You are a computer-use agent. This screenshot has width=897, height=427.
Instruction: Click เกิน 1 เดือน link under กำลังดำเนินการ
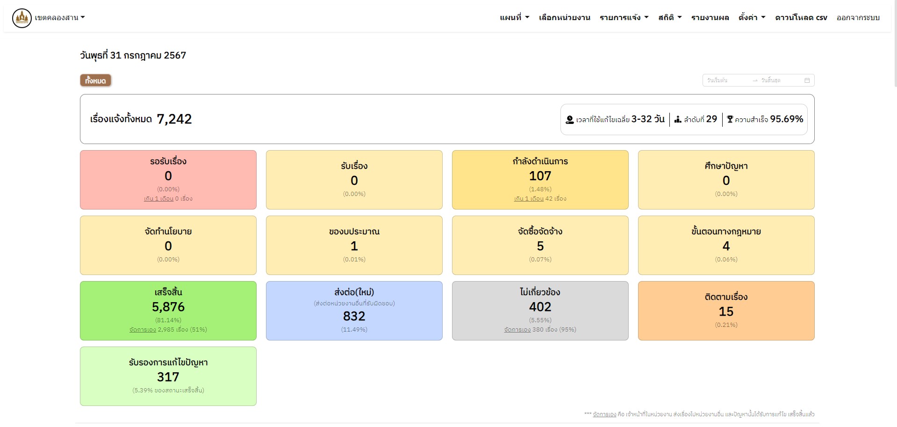(x=529, y=199)
